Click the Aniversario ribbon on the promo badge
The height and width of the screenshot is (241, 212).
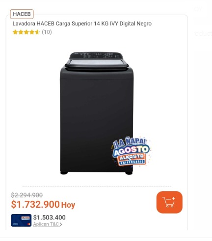(132, 162)
